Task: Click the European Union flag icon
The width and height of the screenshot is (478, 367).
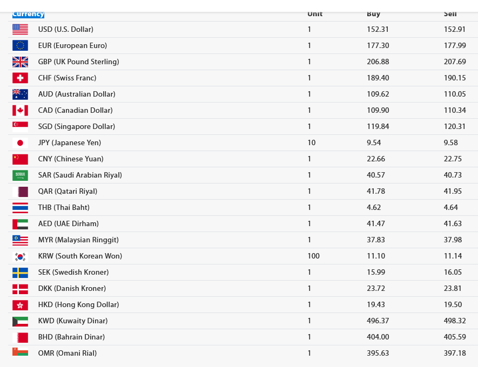Action: click(20, 46)
